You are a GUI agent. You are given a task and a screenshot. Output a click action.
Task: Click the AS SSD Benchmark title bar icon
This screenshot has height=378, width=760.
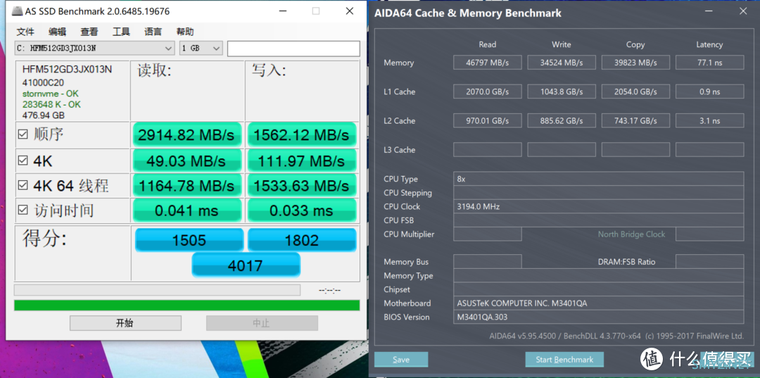point(17,11)
